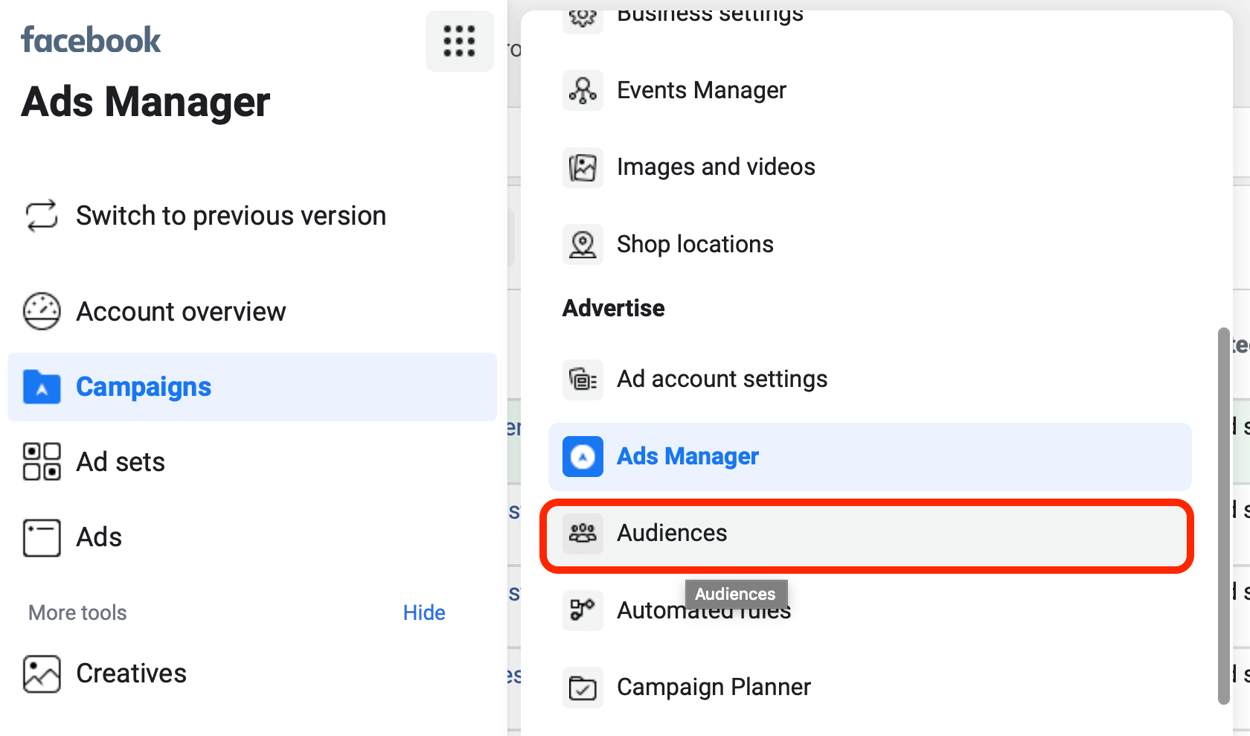Open the nine-dot tools grid menu
1250x736 pixels.
(459, 41)
